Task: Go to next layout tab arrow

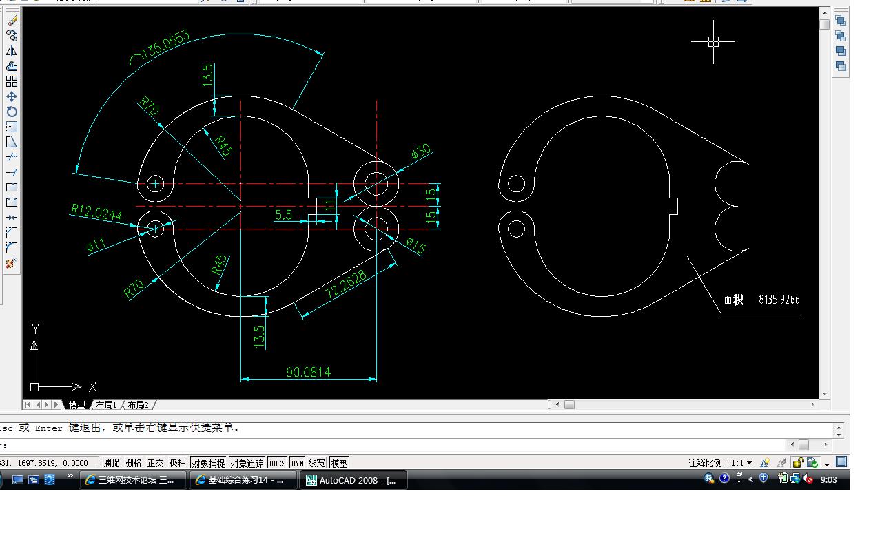Action: (48, 405)
